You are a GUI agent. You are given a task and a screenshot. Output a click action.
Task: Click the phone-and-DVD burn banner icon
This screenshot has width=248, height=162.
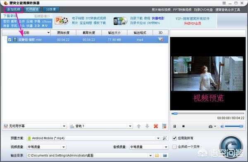click(x=121, y=21)
